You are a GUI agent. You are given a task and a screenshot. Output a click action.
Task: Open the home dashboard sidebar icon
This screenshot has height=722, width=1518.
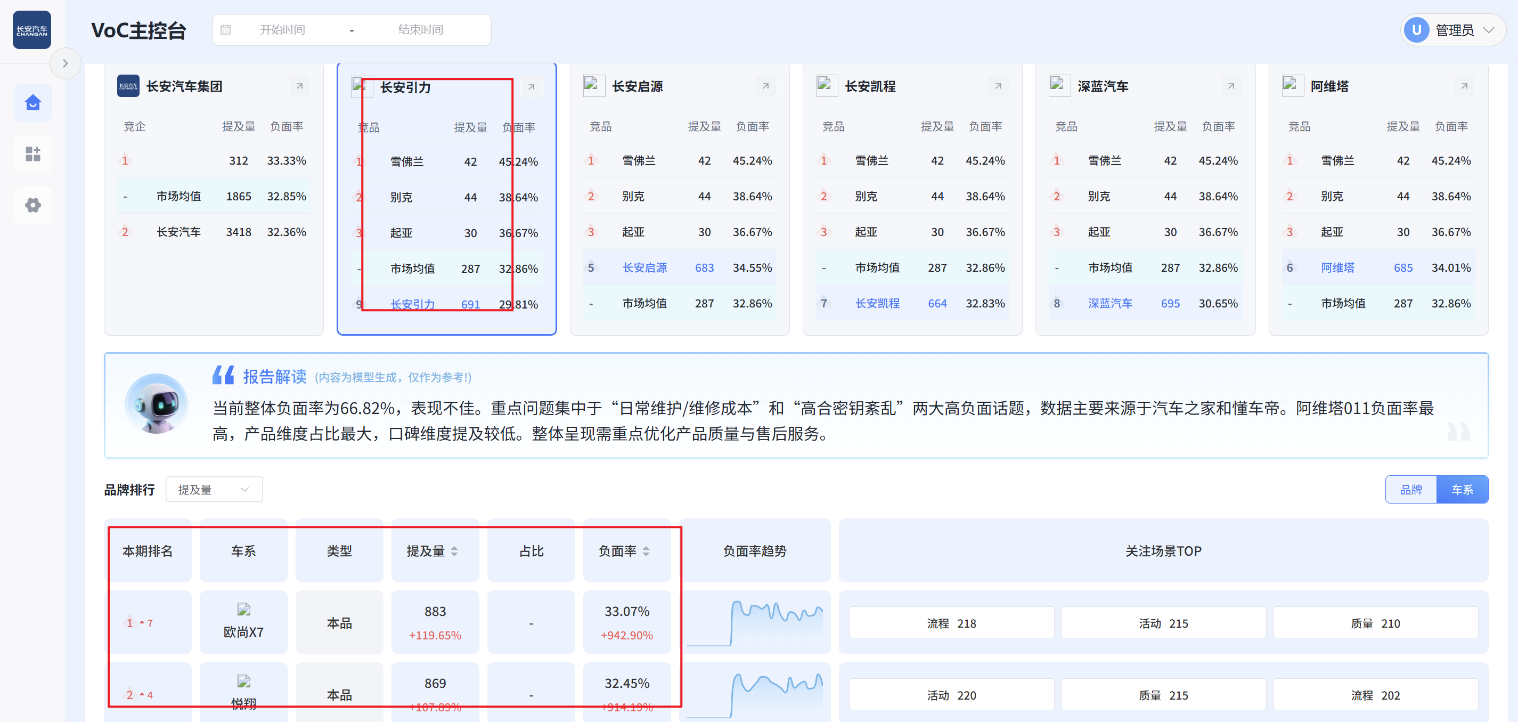pyautogui.click(x=33, y=103)
